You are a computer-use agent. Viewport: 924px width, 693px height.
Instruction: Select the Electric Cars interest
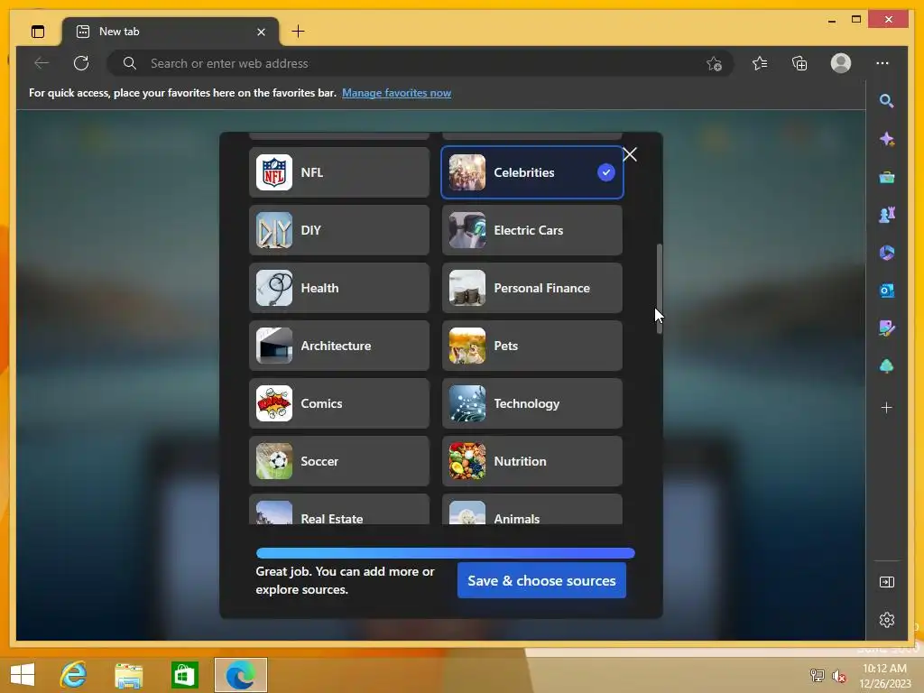(x=532, y=230)
